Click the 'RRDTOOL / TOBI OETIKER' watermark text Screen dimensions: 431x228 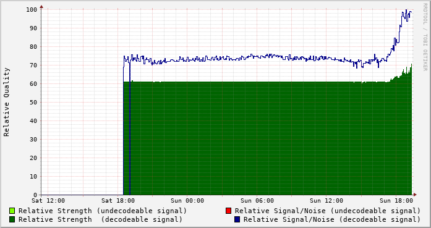(x=425, y=37)
